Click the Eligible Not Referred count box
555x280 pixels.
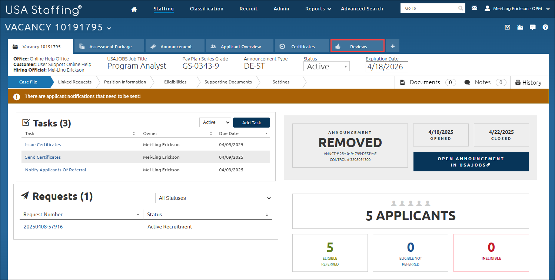click(x=411, y=253)
